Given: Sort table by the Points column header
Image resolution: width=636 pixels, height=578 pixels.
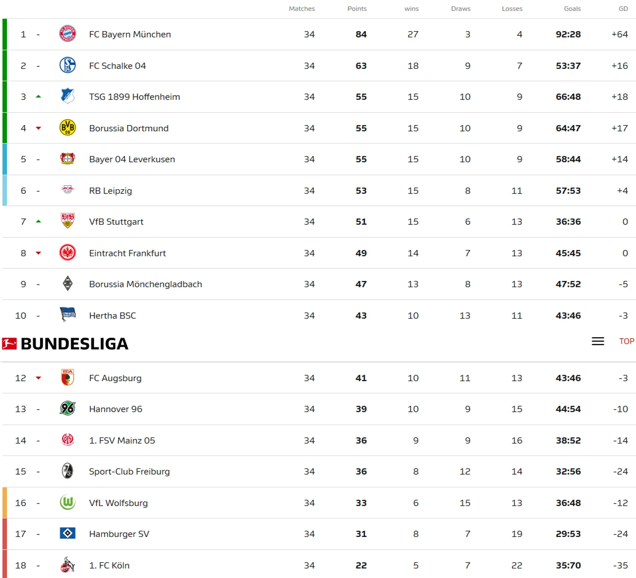Looking at the screenshot, I should [357, 9].
